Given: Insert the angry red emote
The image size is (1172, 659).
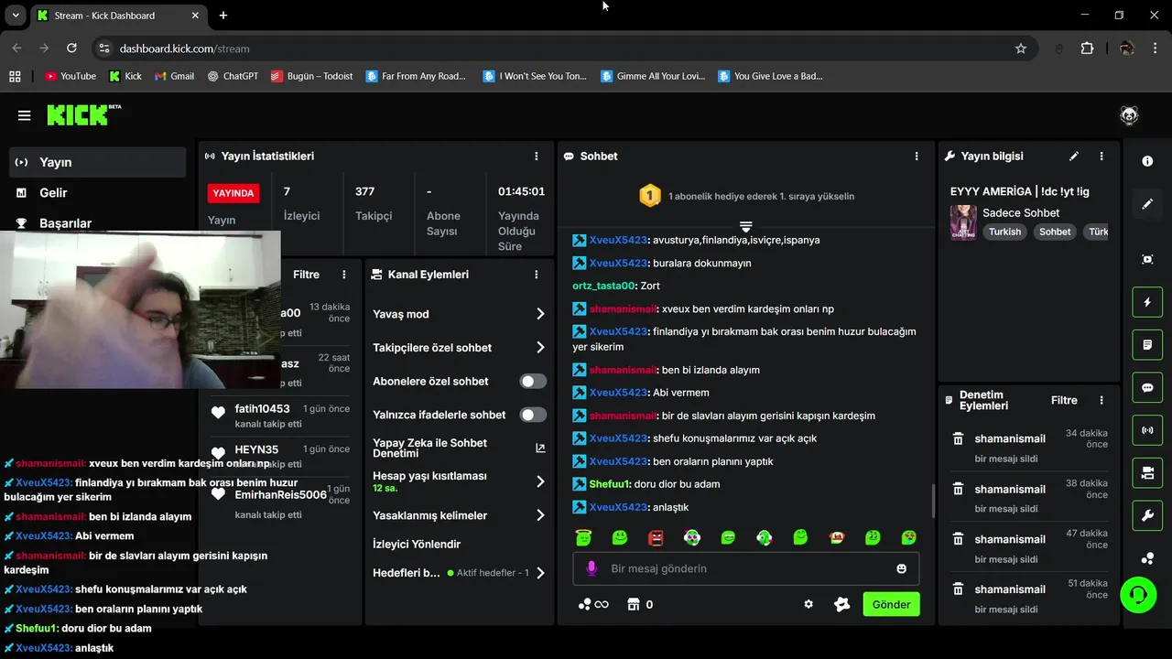Looking at the screenshot, I should pyautogui.click(x=656, y=537).
